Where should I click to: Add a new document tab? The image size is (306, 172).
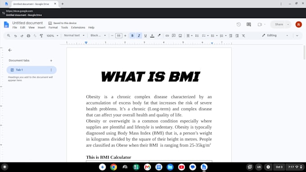point(51,61)
